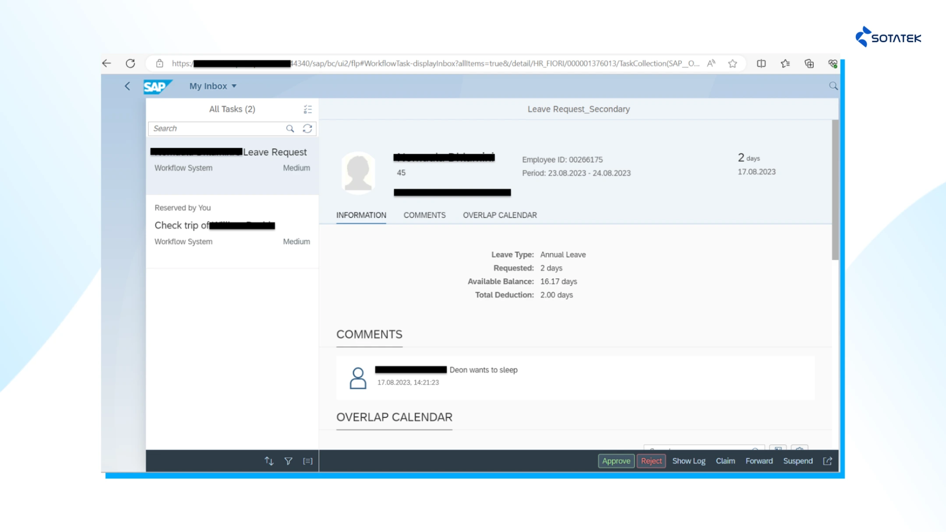Open split screen browser icon

point(761,63)
